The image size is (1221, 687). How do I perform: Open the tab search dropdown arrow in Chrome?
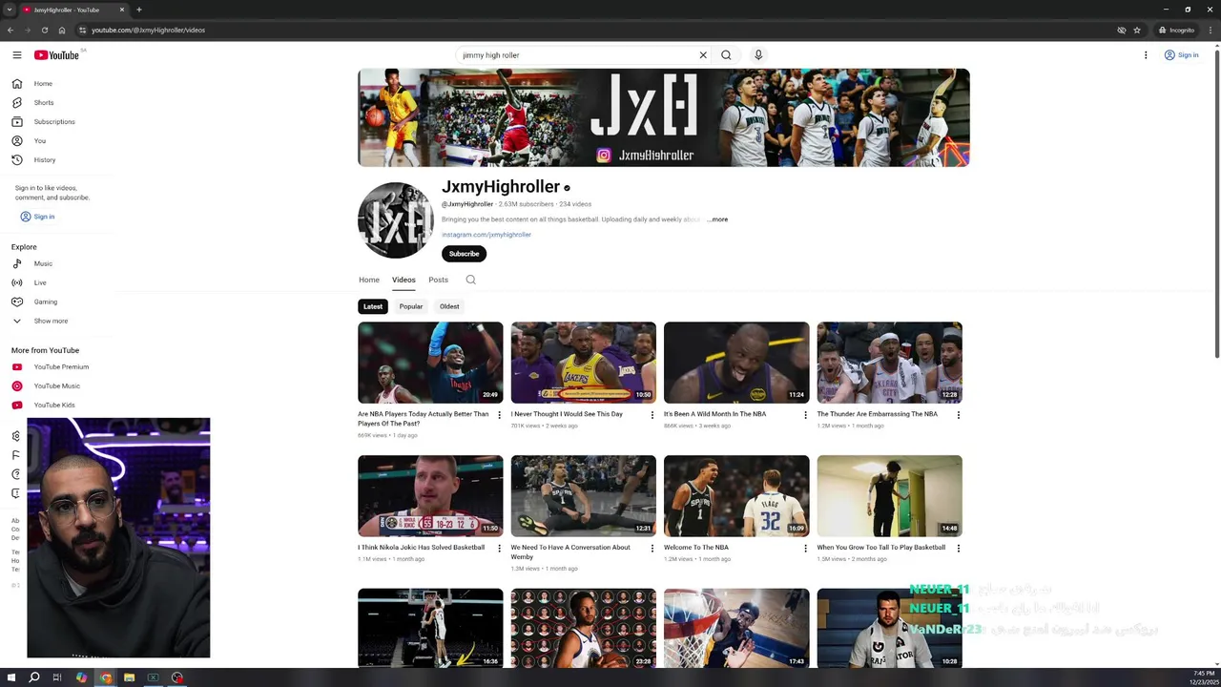[x=10, y=10]
